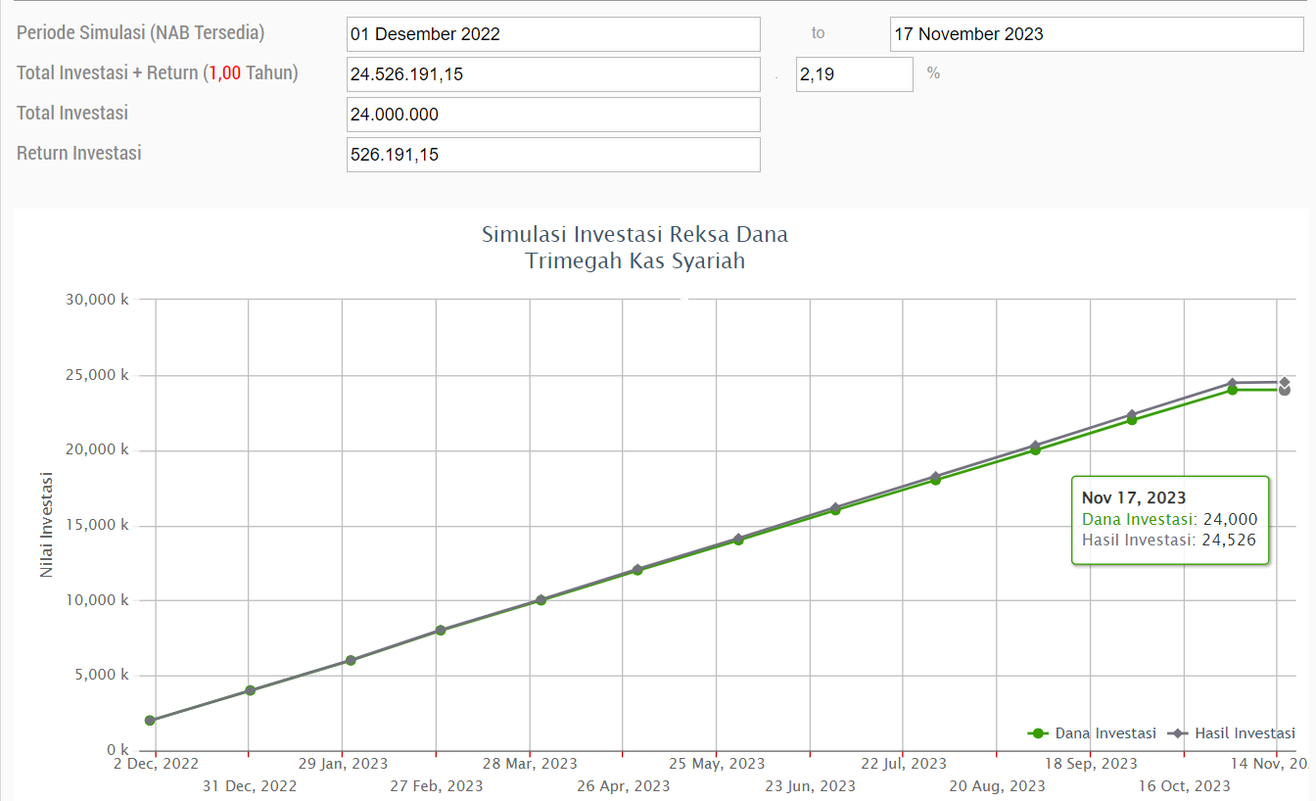Screen dimensions: 1316x801
Task: Click the 23 Jun, 2023 x-axis label
Action: tap(810, 785)
